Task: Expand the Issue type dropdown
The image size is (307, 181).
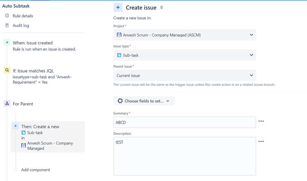Action: [185, 55]
